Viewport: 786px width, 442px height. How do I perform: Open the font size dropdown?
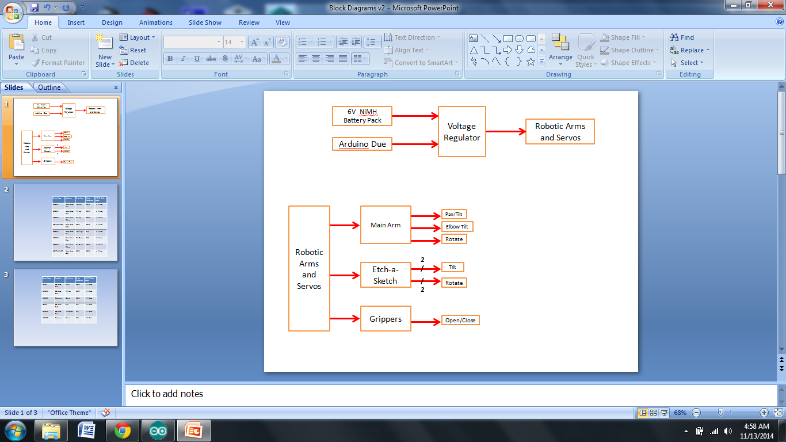coord(242,42)
